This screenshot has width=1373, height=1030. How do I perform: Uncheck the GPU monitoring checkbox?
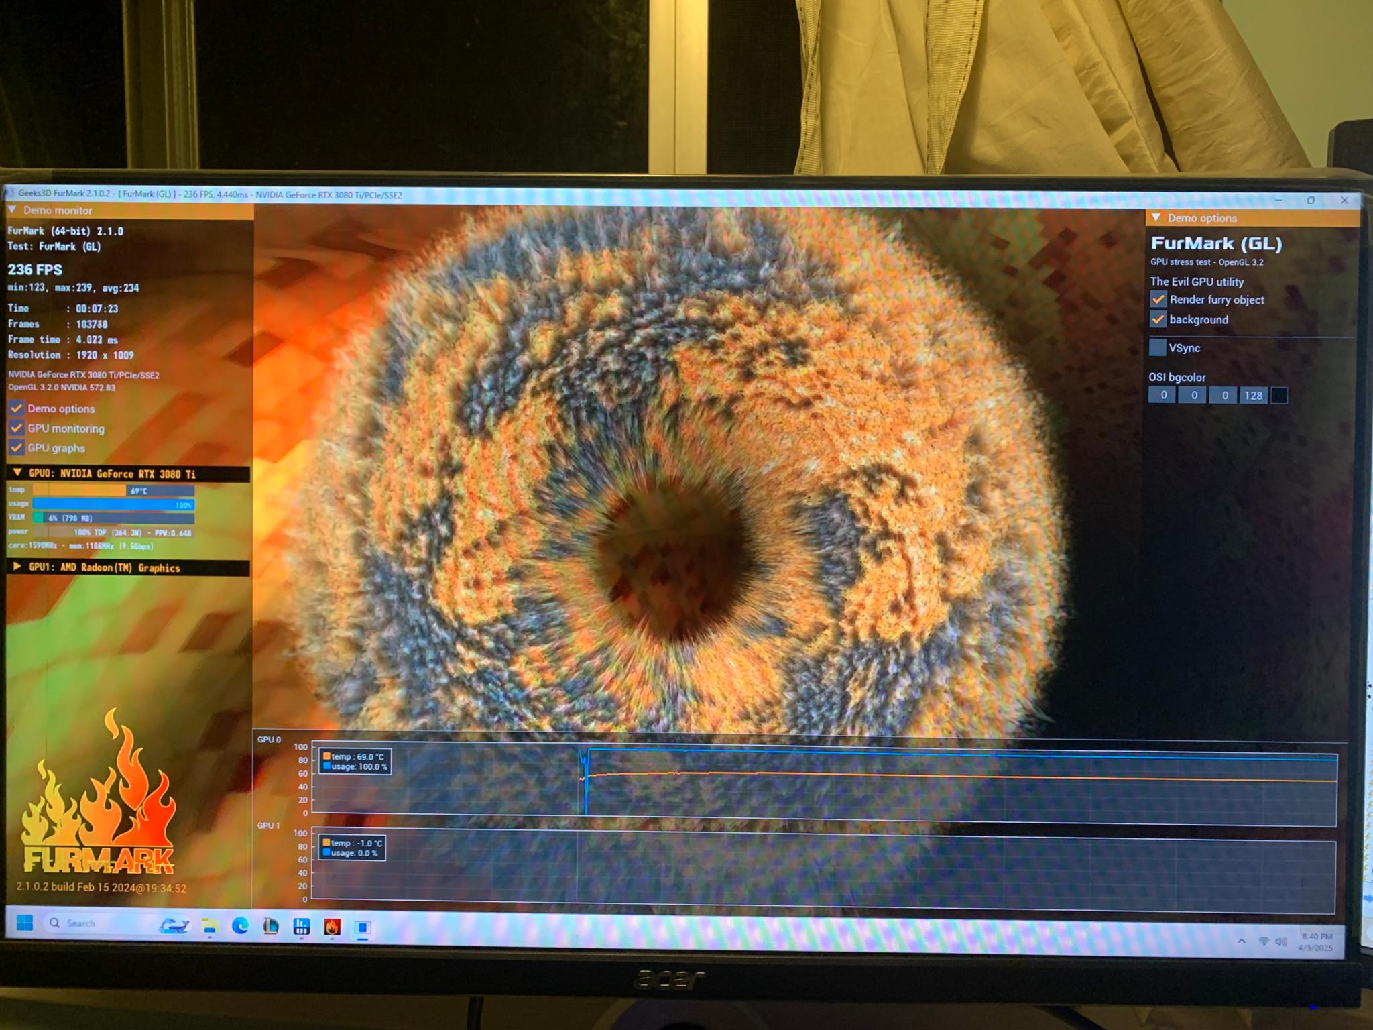point(17,428)
